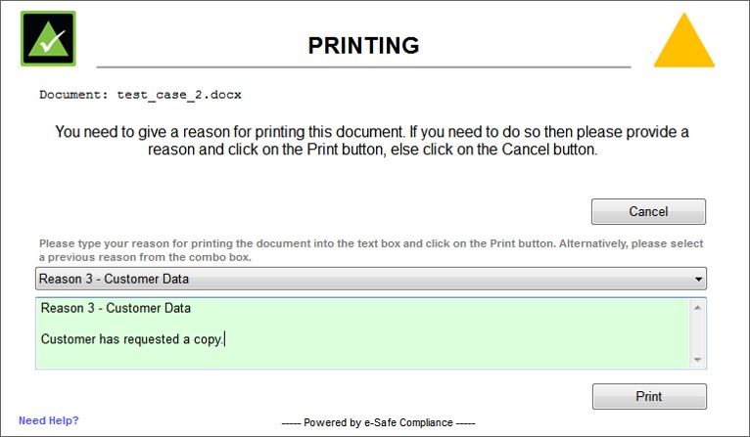Click the Print button
This screenshot has width=750, height=437.
649,396
